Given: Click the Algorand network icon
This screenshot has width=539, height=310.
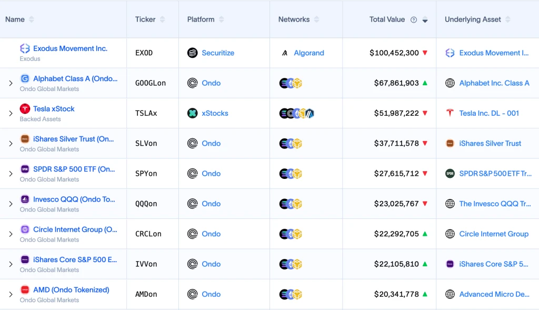Looking at the screenshot, I should click(x=285, y=53).
